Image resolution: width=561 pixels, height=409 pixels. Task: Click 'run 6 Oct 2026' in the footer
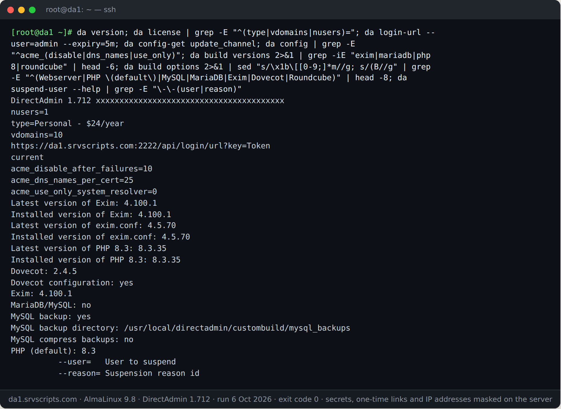click(244, 399)
